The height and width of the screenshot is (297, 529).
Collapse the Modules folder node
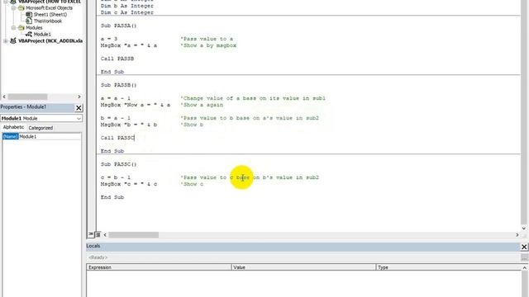tap(13, 27)
